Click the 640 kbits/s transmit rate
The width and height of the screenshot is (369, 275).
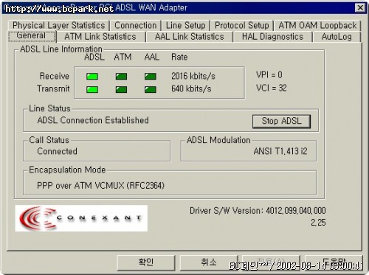(x=191, y=88)
